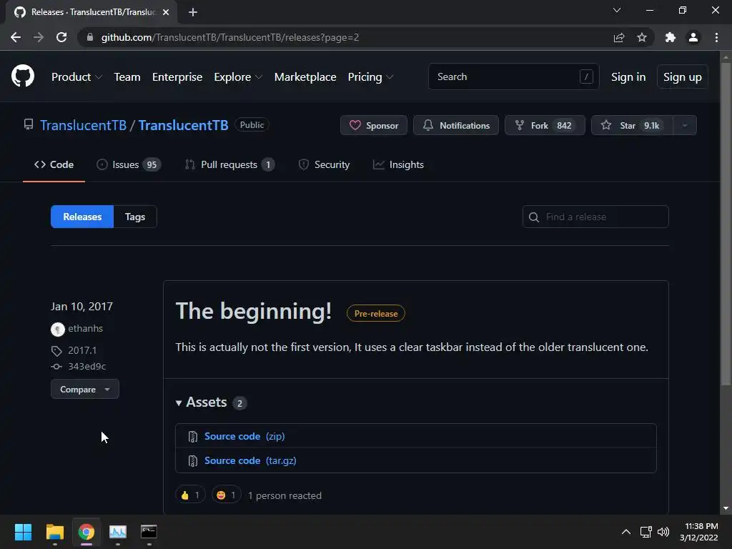
Task: Click the Sponsor button
Action: (373, 125)
